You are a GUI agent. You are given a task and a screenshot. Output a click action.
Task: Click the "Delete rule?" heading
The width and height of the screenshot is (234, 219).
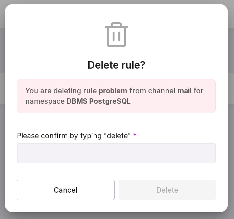(x=116, y=65)
